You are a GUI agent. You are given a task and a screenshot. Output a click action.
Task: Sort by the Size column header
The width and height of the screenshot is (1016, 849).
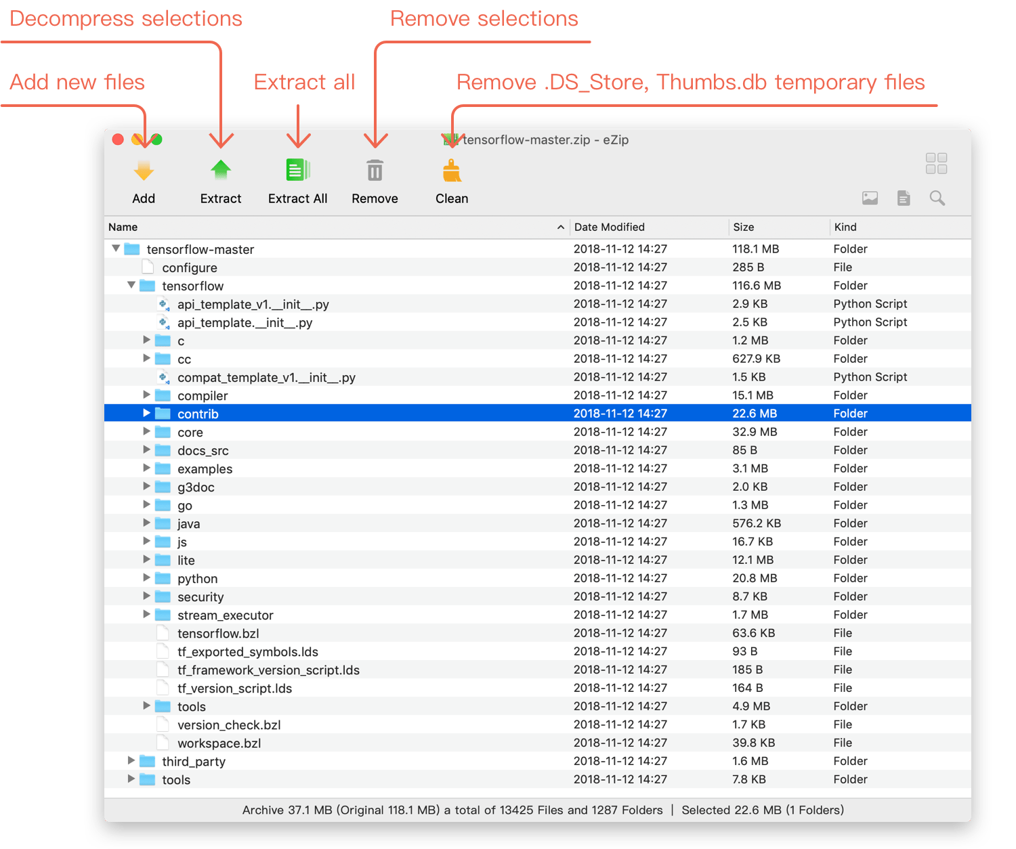[x=779, y=227]
